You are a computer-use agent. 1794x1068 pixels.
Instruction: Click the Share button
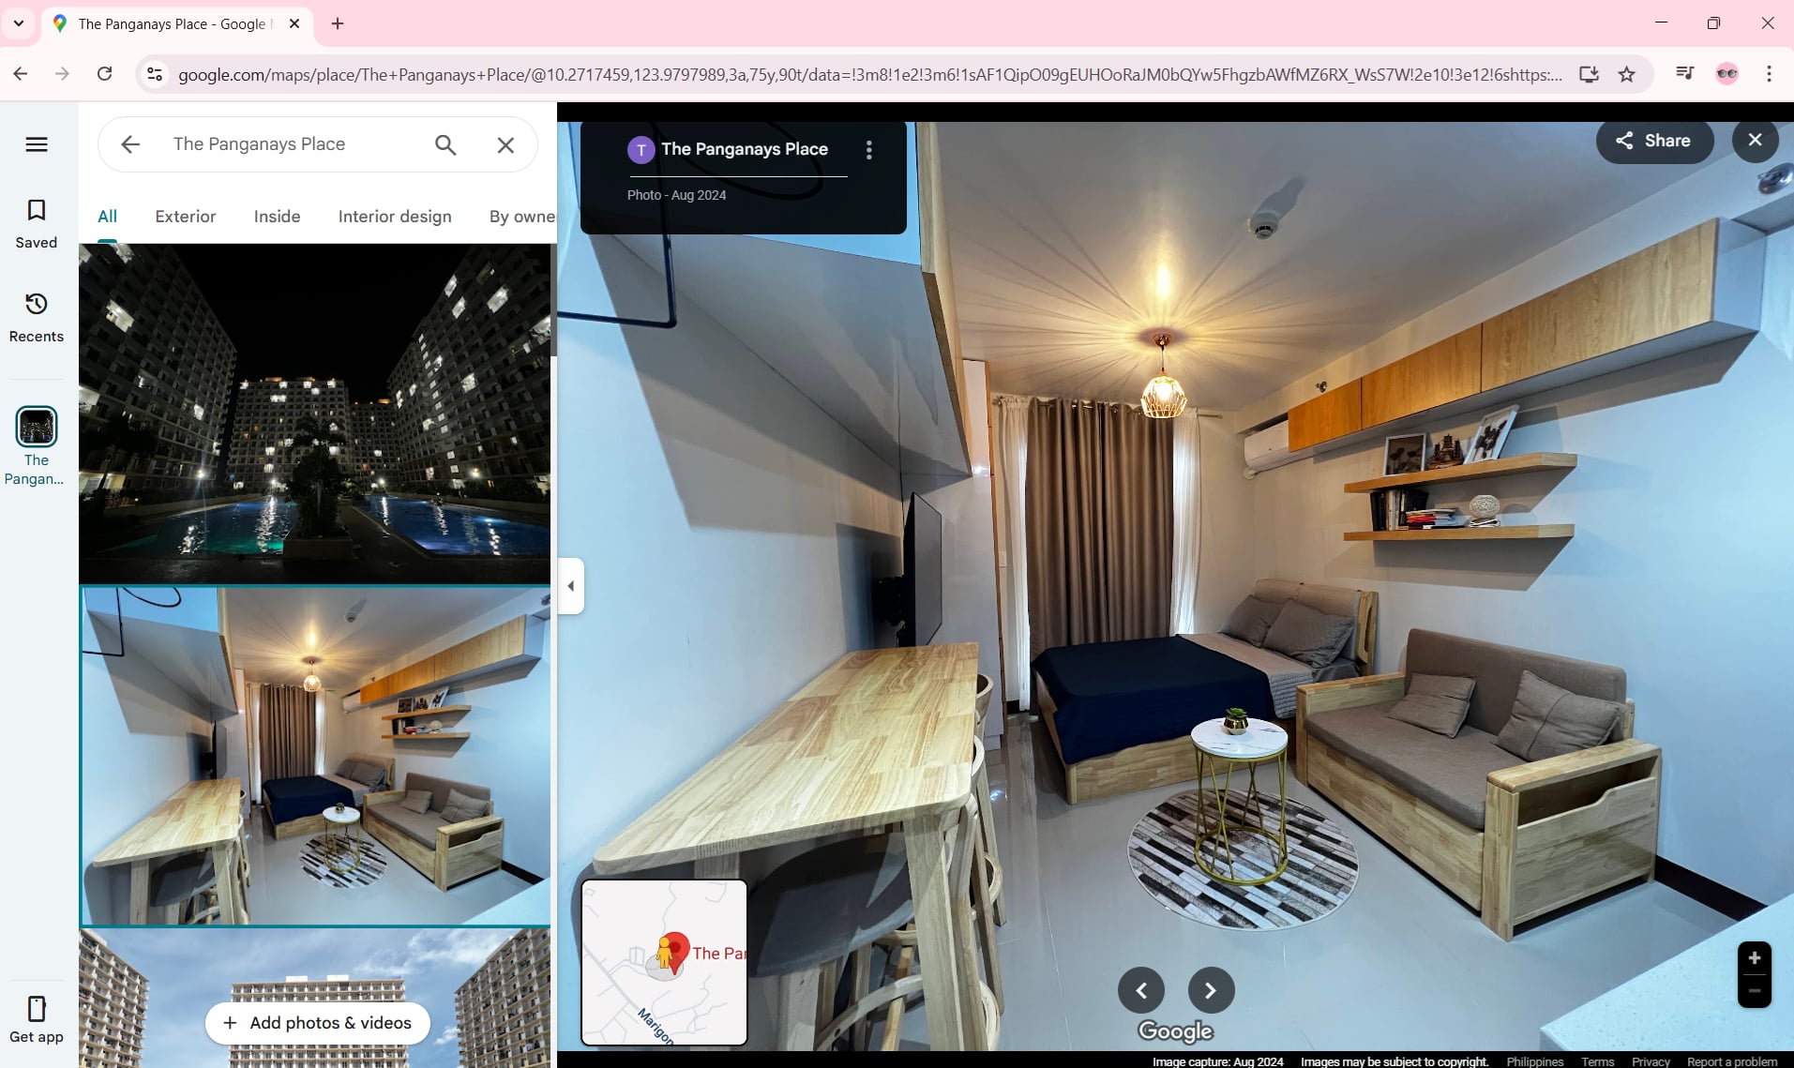point(1653,141)
